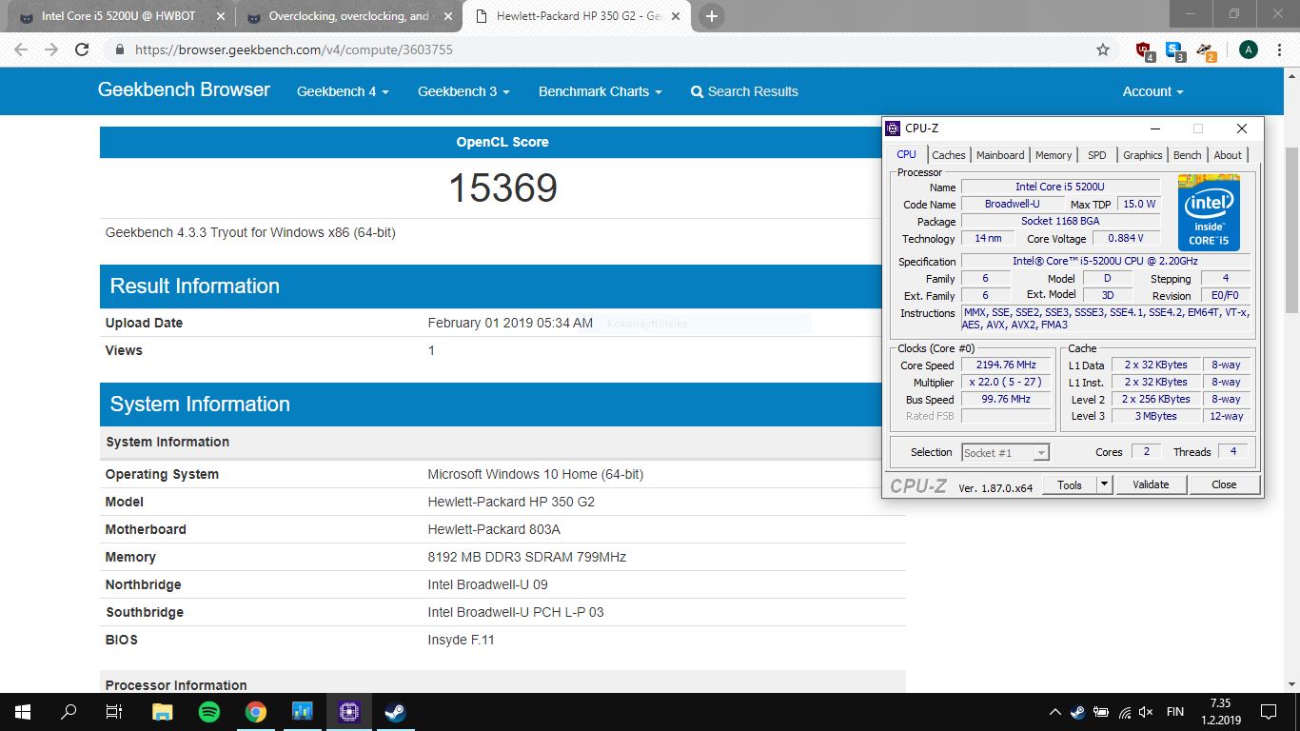
Task: Switch to the CPU-Z Caches tab
Action: (948, 155)
